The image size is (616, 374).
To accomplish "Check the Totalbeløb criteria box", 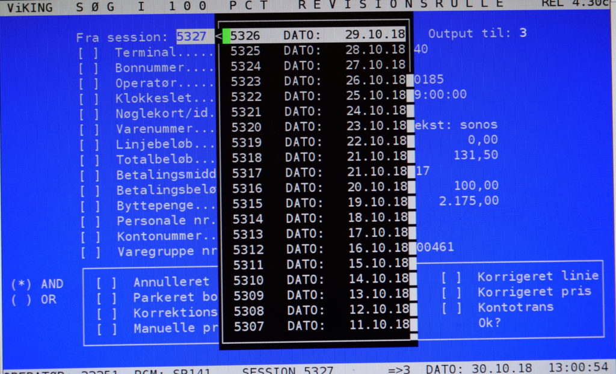I will point(90,160).
